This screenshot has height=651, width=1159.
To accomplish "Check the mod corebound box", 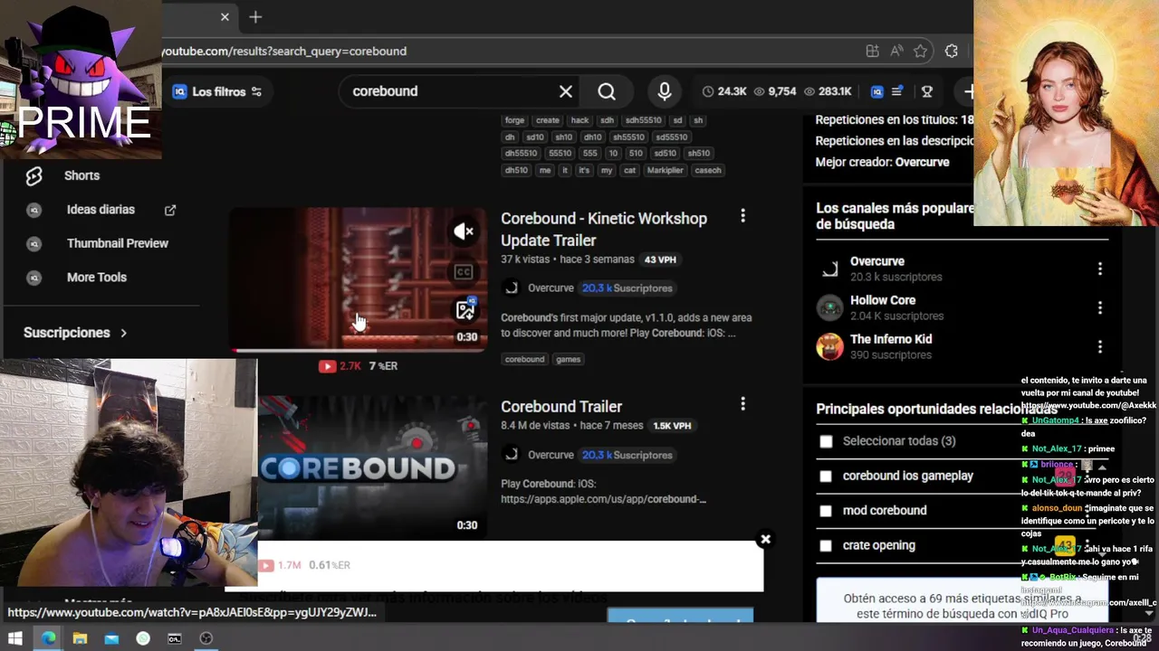I will [826, 511].
